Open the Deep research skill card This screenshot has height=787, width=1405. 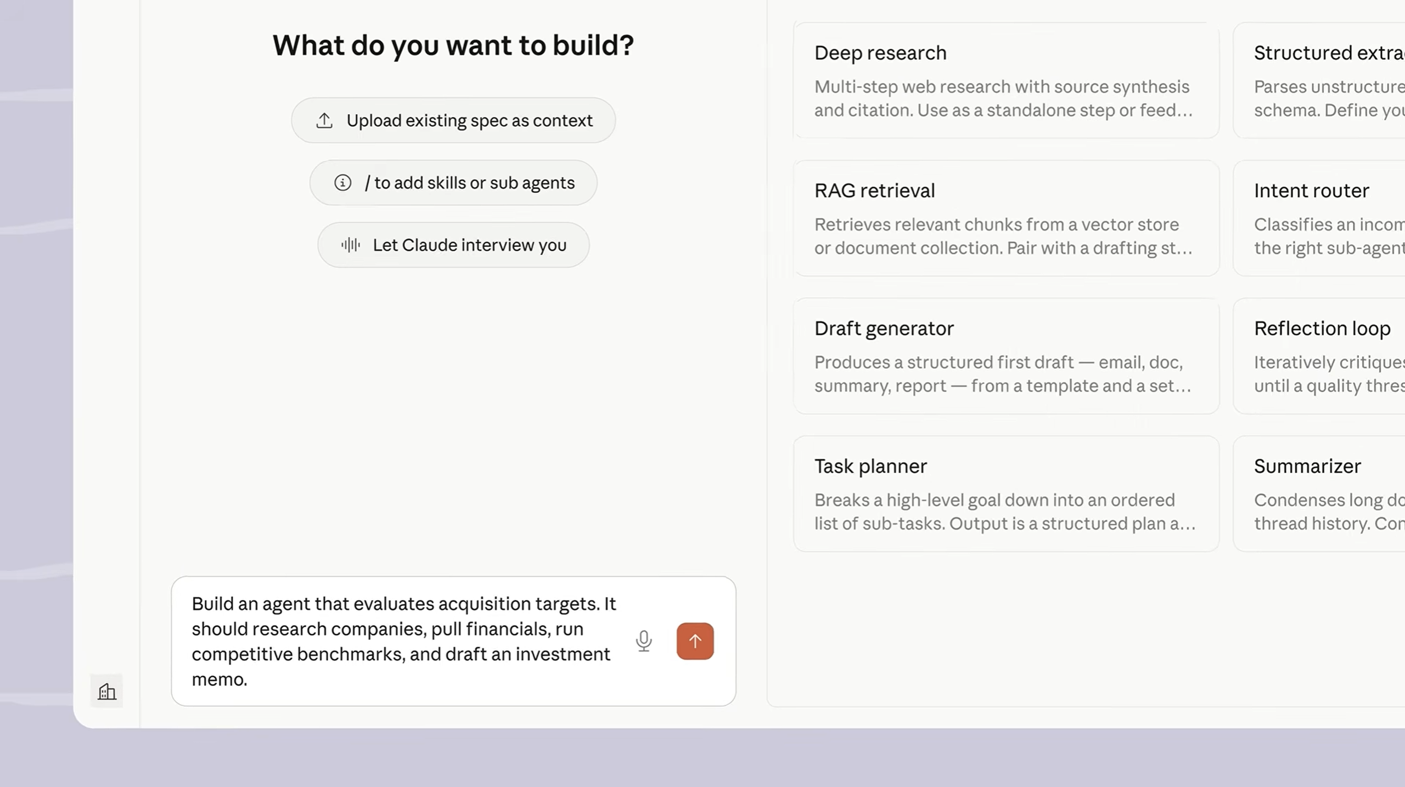coord(1005,81)
